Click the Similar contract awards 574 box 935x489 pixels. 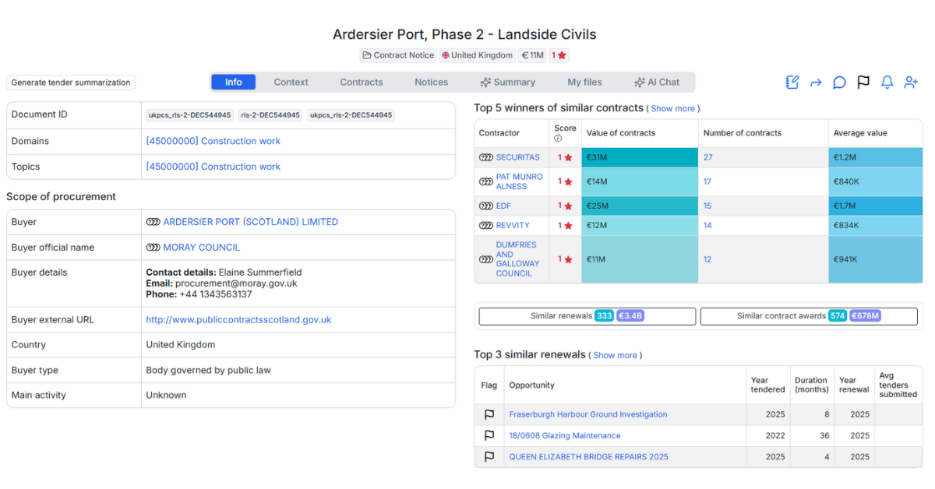click(x=808, y=316)
